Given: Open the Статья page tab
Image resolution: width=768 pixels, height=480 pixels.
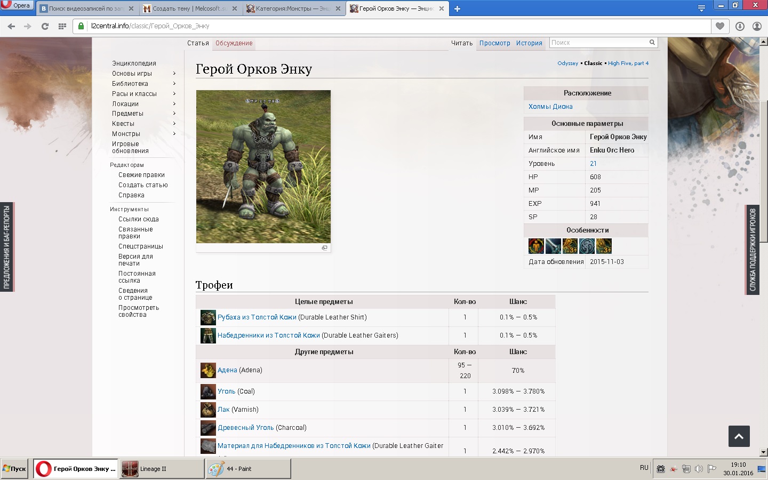Looking at the screenshot, I should tap(198, 43).
